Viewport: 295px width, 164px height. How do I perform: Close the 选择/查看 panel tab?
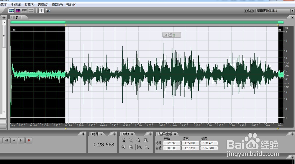point(175,134)
